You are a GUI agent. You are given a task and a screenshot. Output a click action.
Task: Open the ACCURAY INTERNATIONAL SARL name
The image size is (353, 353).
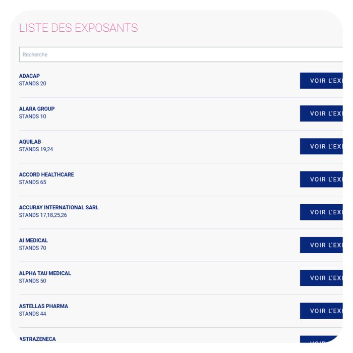tap(58, 207)
